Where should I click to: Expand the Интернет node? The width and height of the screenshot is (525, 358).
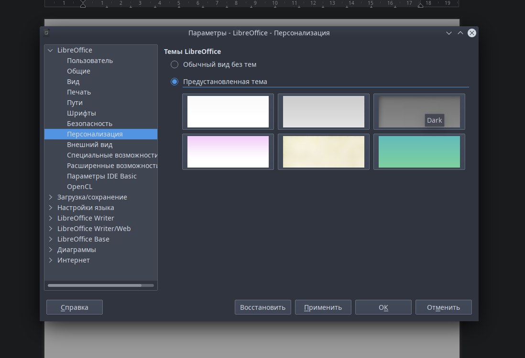click(x=50, y=260)
